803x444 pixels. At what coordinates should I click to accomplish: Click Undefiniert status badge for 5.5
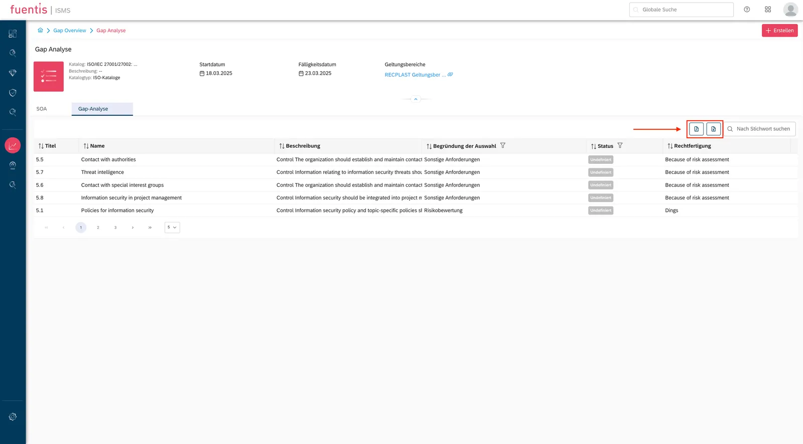(x=601, y=160)
